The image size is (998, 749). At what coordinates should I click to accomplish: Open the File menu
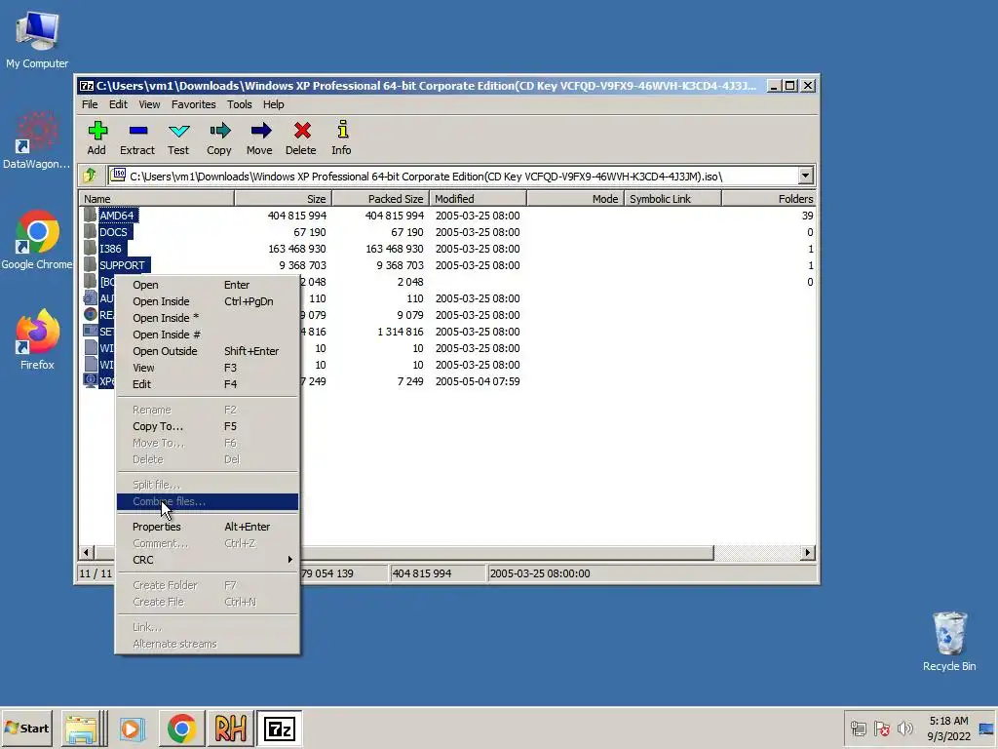click(90, 104)
